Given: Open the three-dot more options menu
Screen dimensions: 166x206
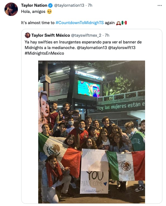Looking at the screenshot, I should point(160,6).
